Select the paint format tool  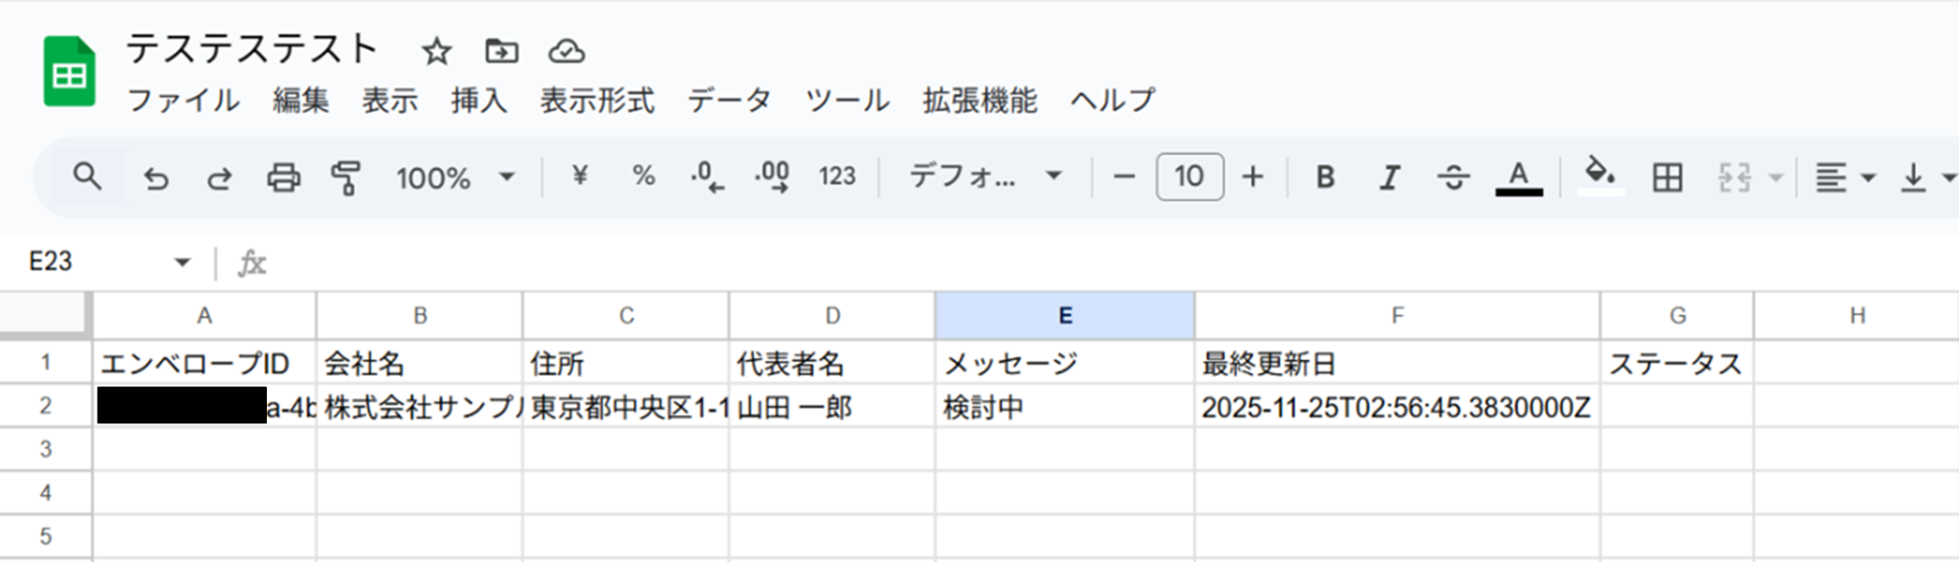345,178
